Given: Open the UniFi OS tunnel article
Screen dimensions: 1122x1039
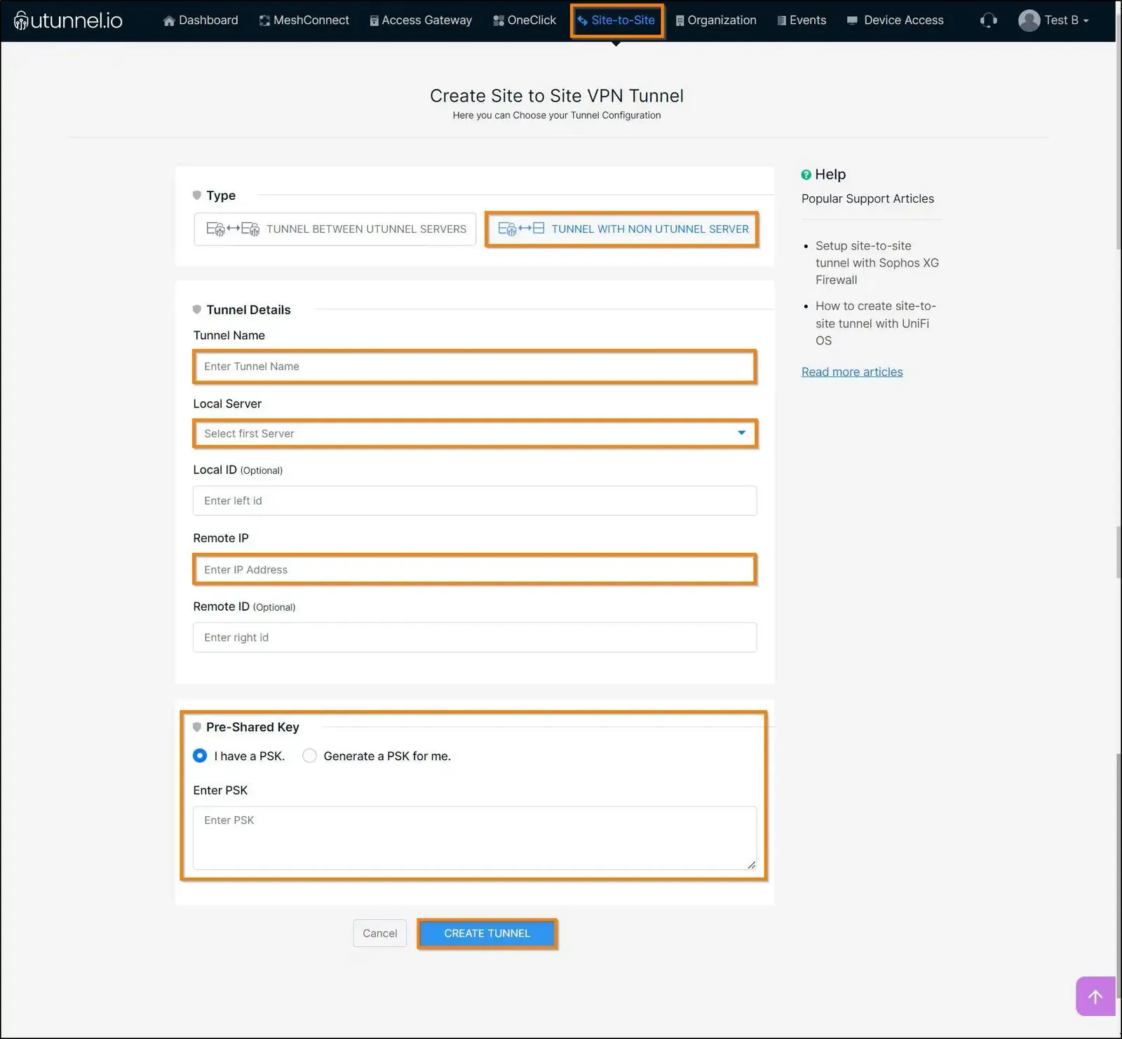Looking at the screenshot, I should tap(875, 323).
